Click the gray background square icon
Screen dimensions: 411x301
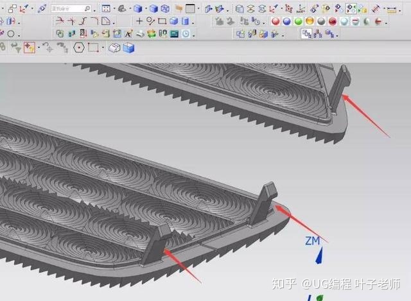click(x=190, y=8)
